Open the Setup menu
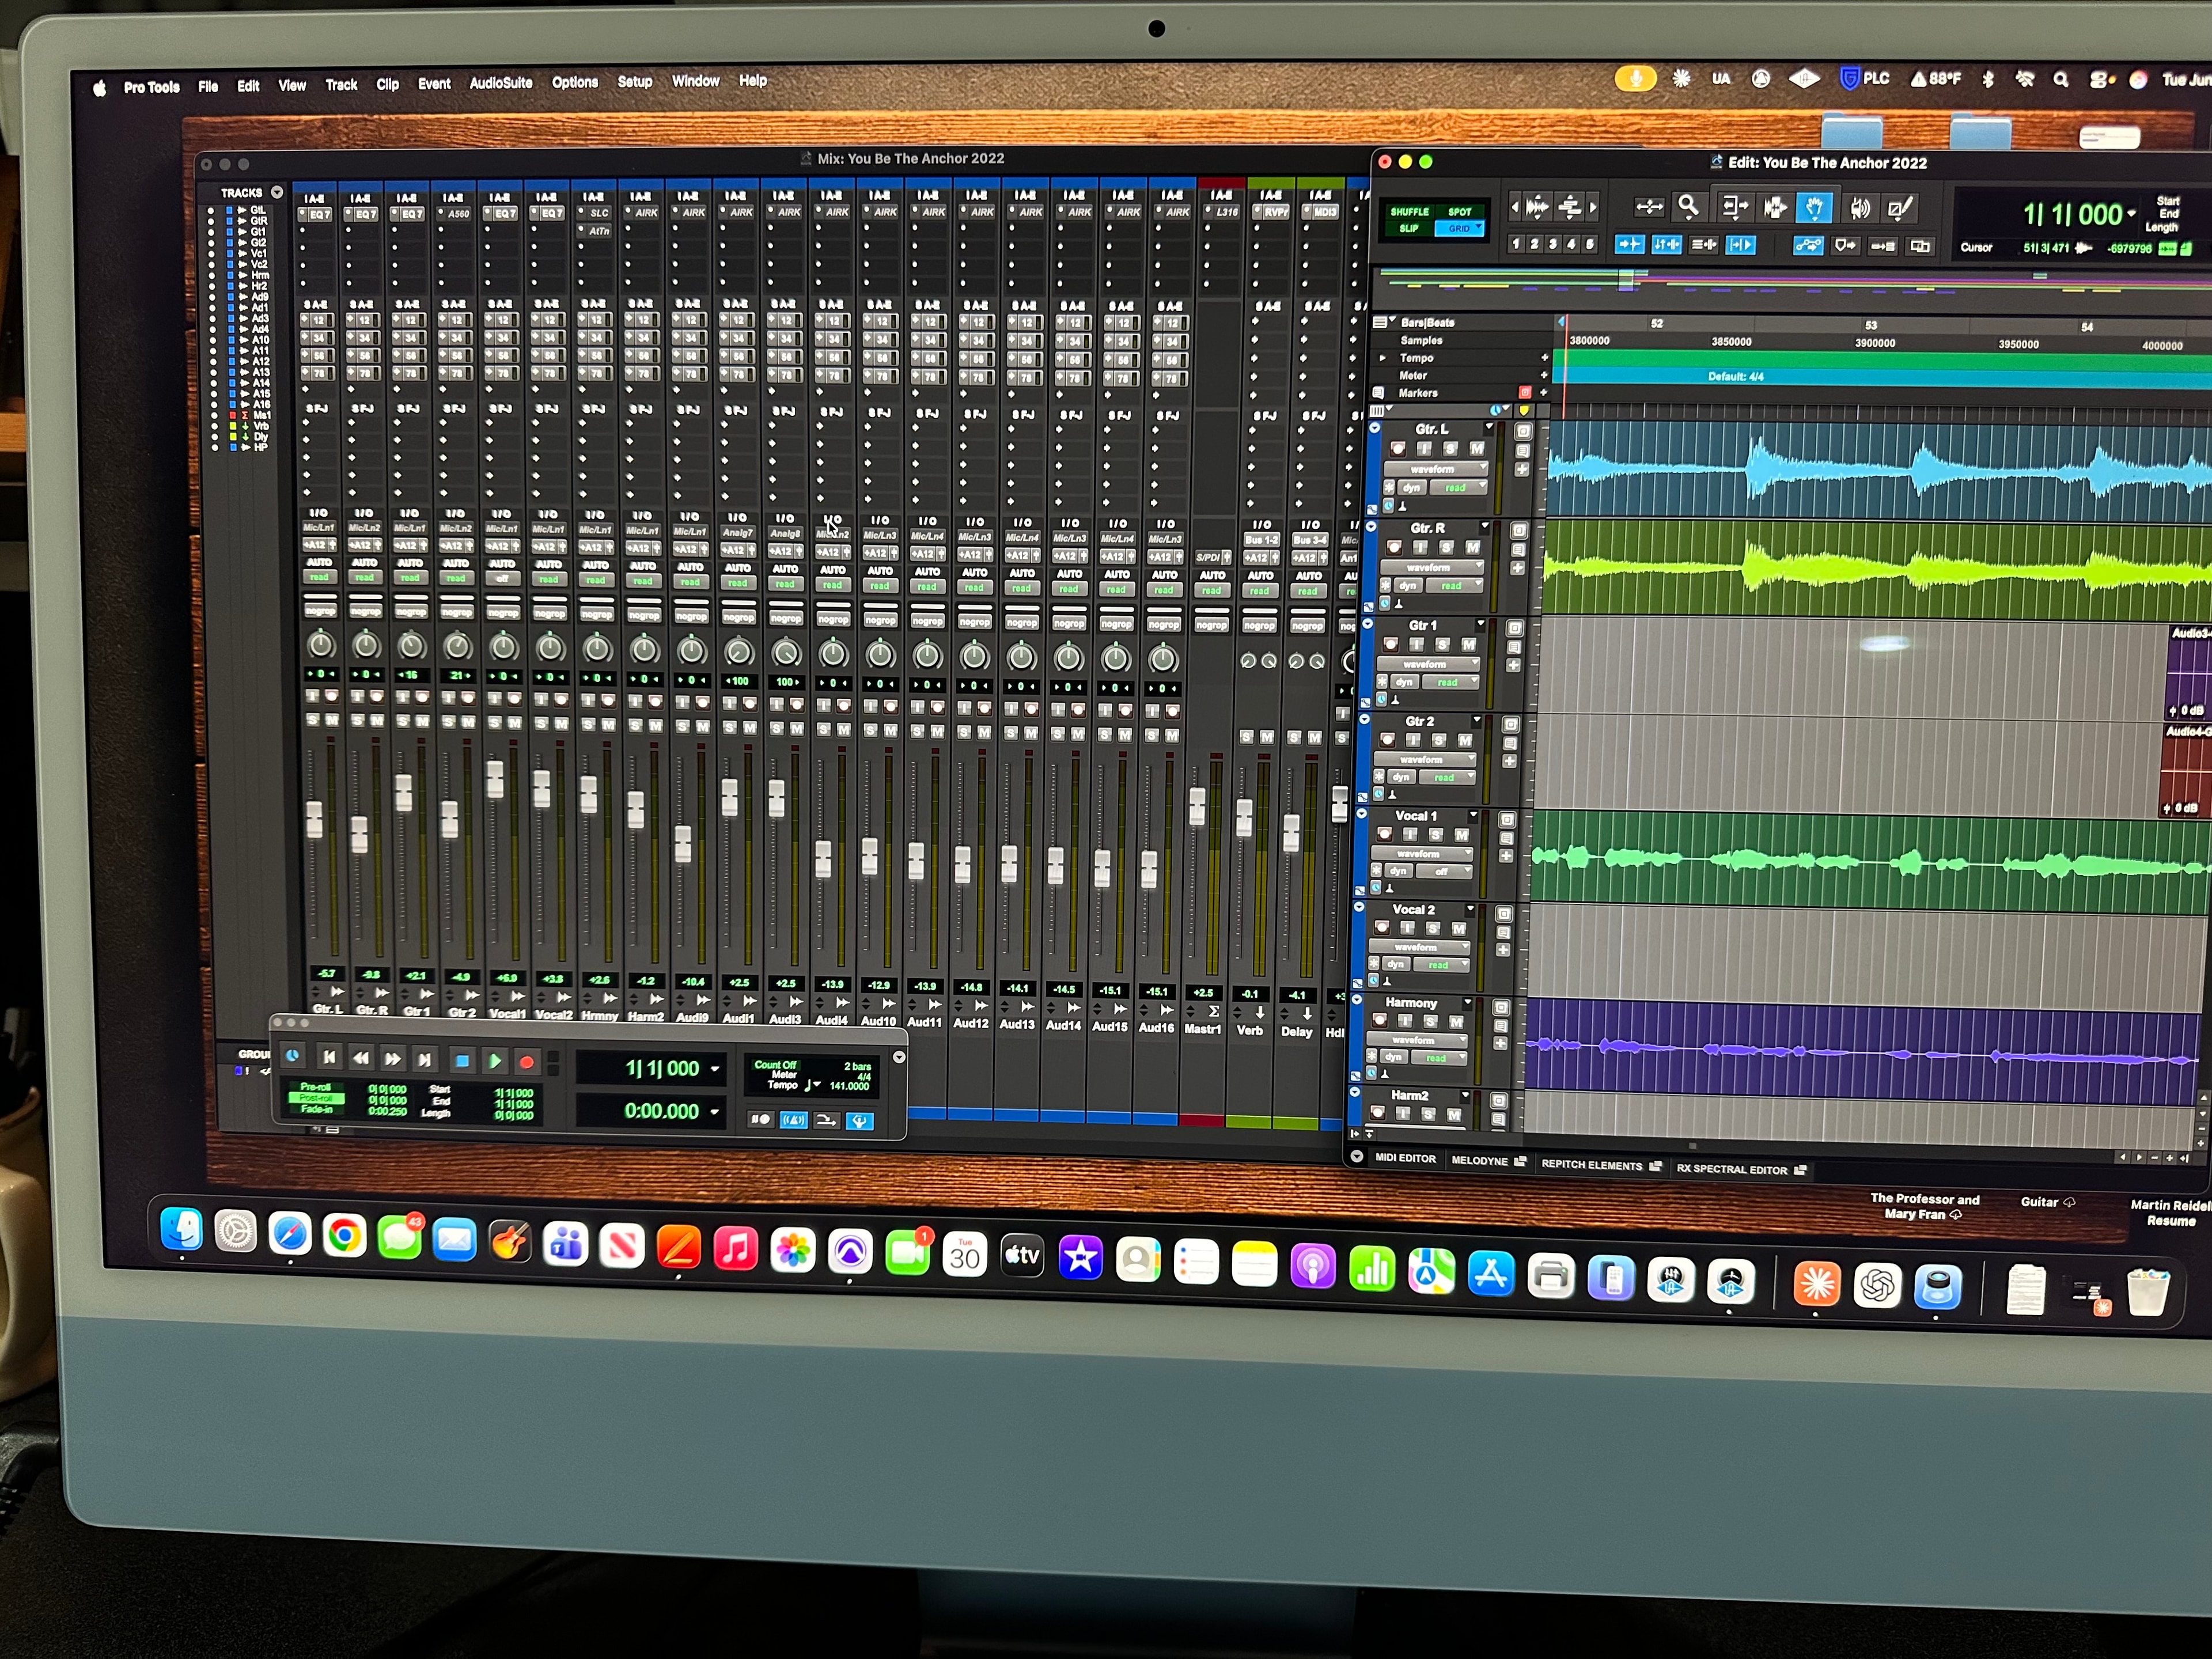Image resolution: width=2212 pixels, height=1659 pixels. tap(634, 82)
